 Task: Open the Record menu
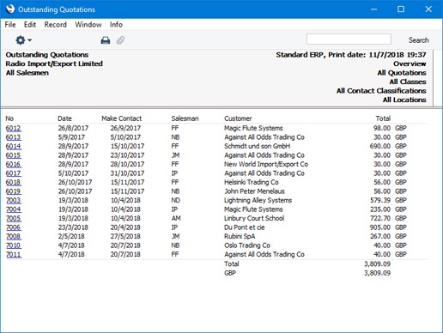coord(55,25)
